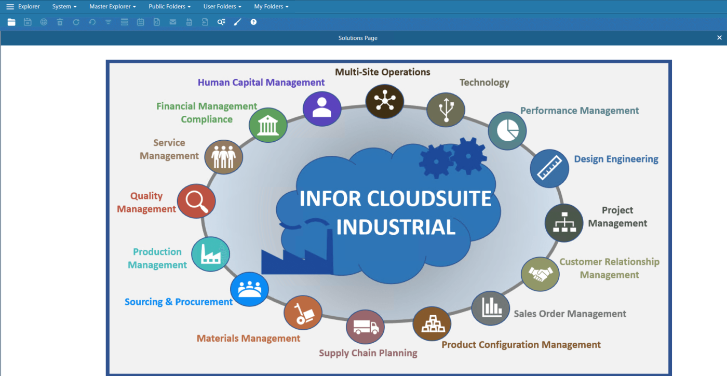Click the Customer Relationship handshake icon
The height and width of the screenshot is (376, 727).
point(540,274)
